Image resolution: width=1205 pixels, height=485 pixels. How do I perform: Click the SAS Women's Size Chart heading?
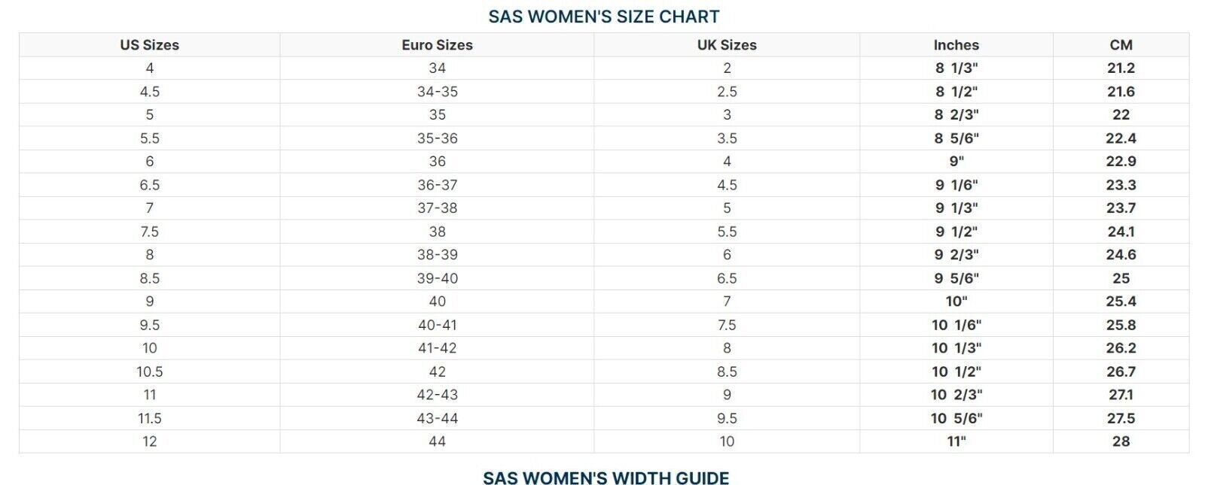(604, 17)
